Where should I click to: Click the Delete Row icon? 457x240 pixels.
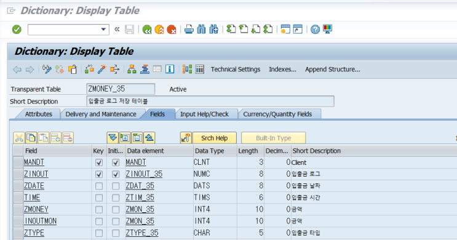click(x=68, y=138)
